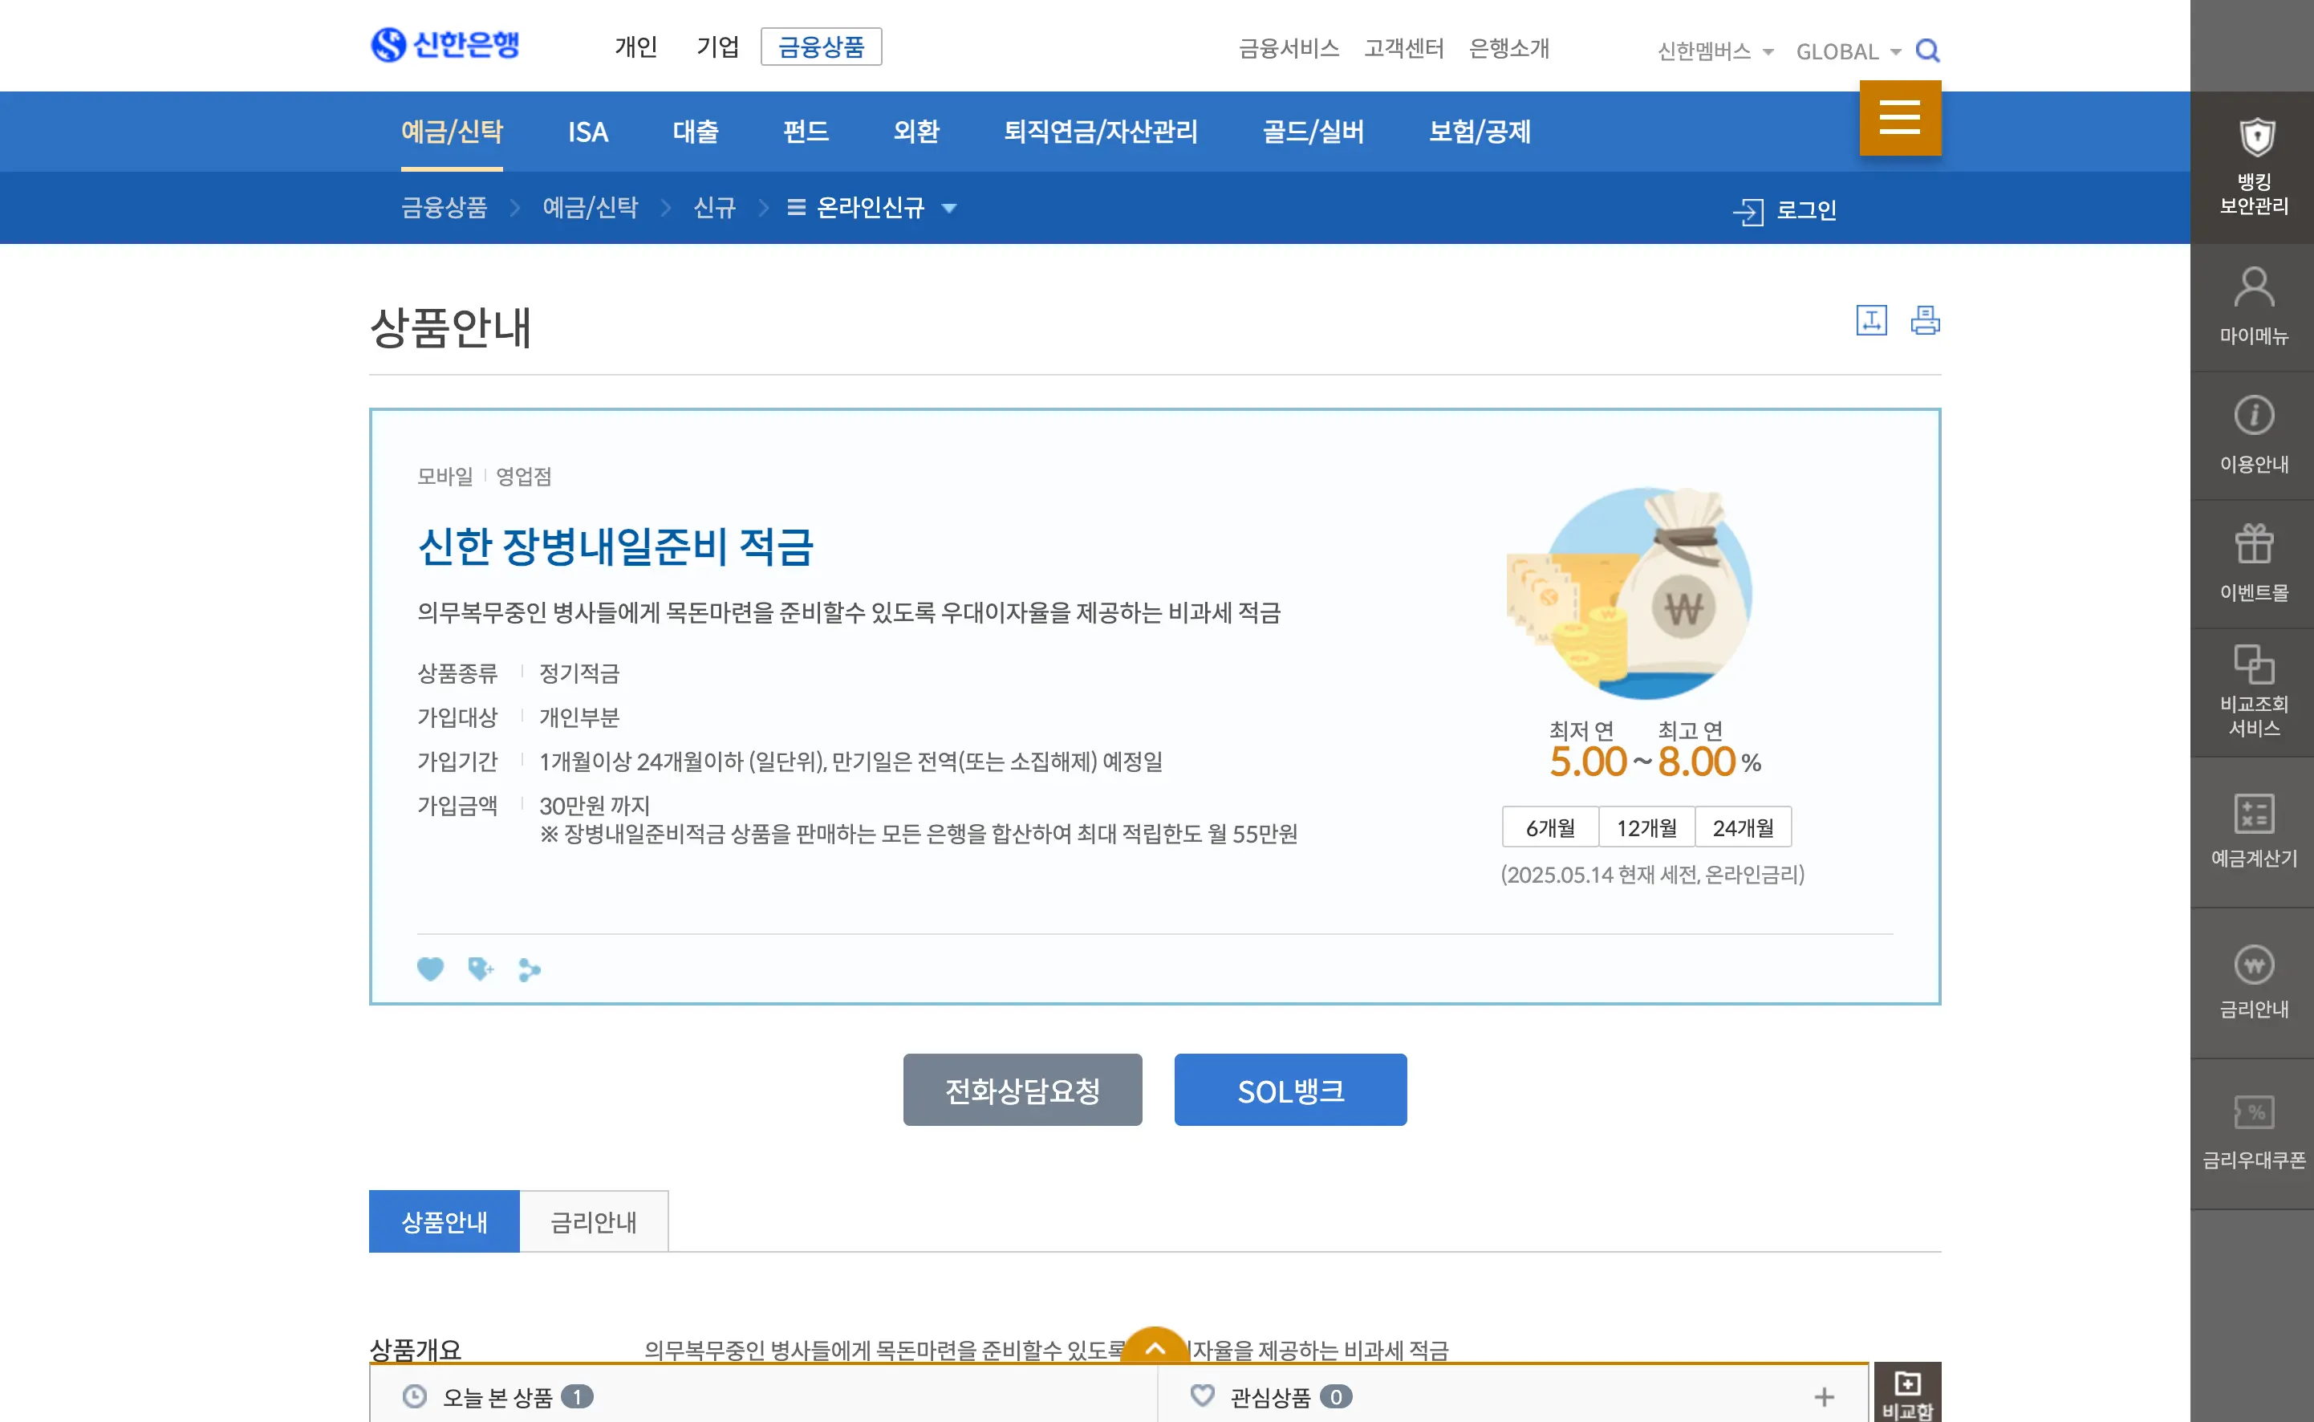Click the heart favorite icon on product card
This screenshot has width=2314, height=1422.
(x=430, y=969)
